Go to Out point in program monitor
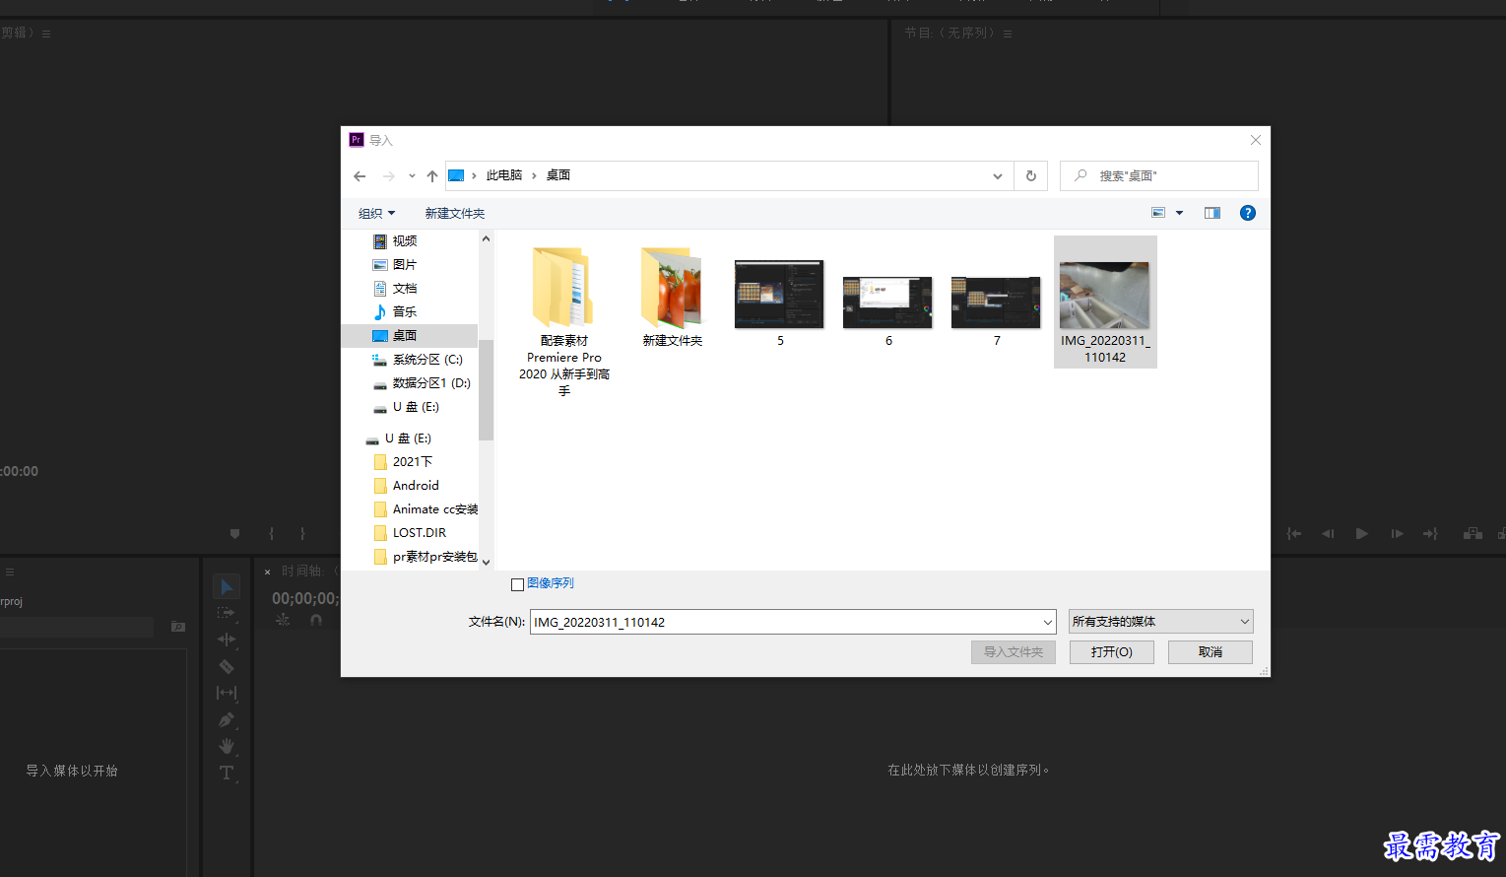 point(1430,533)
